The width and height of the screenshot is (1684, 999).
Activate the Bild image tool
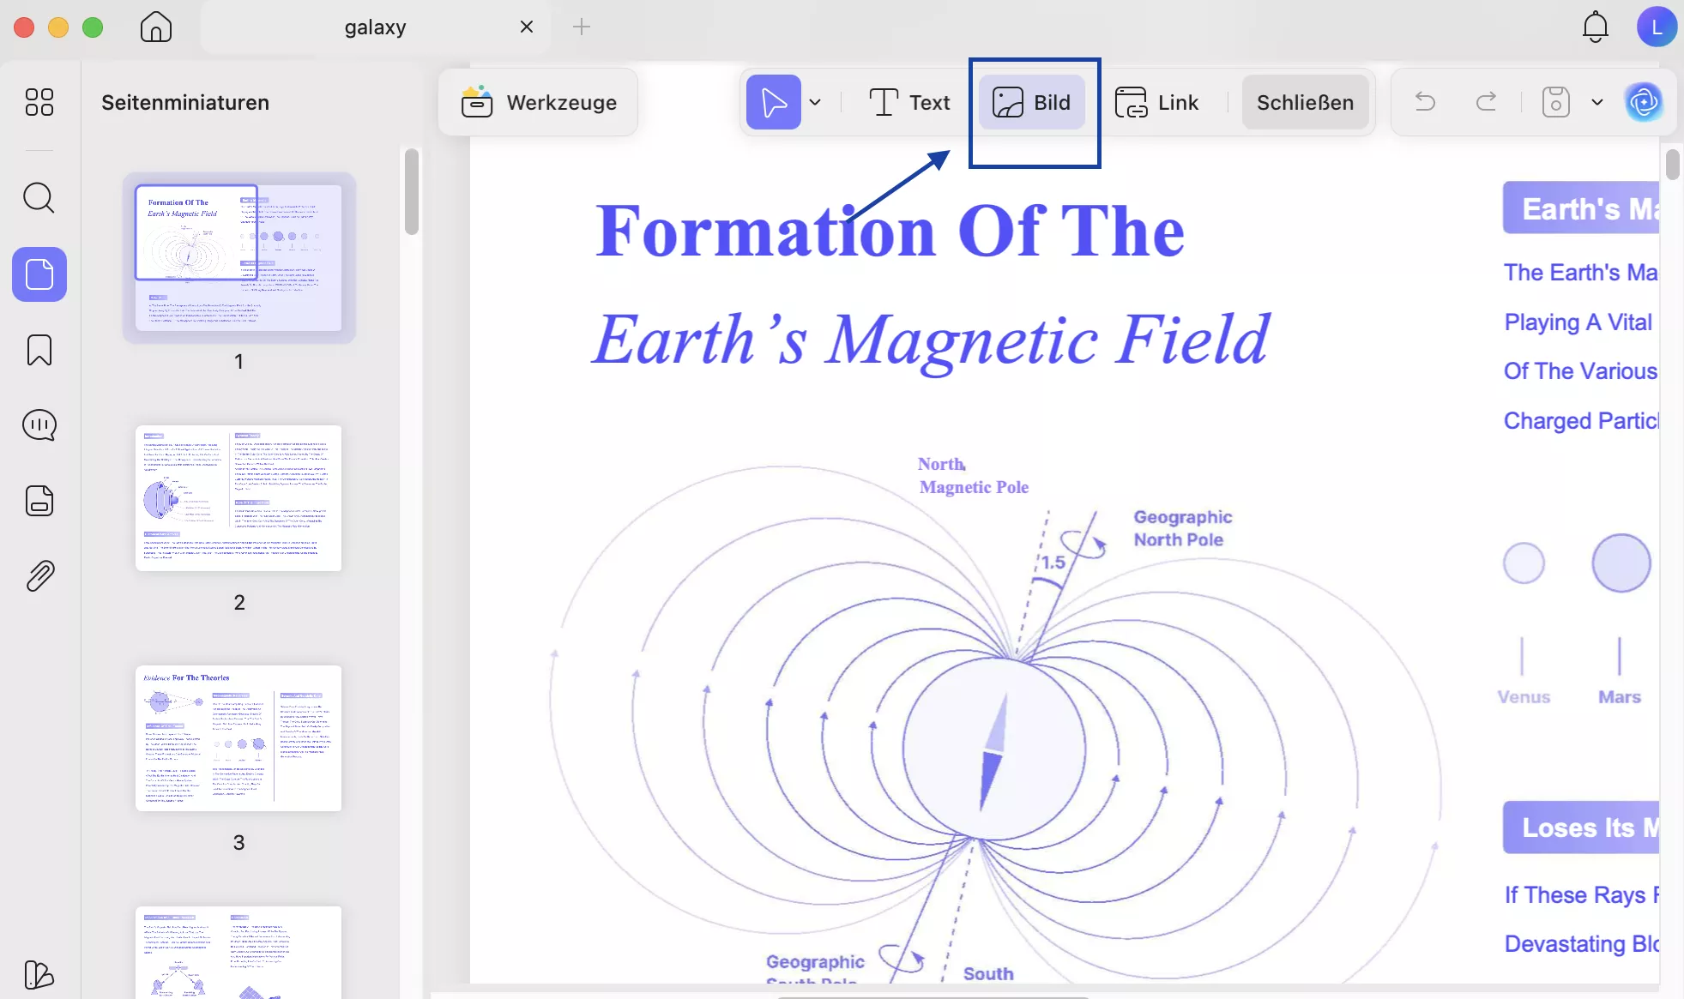(1032, 102)
